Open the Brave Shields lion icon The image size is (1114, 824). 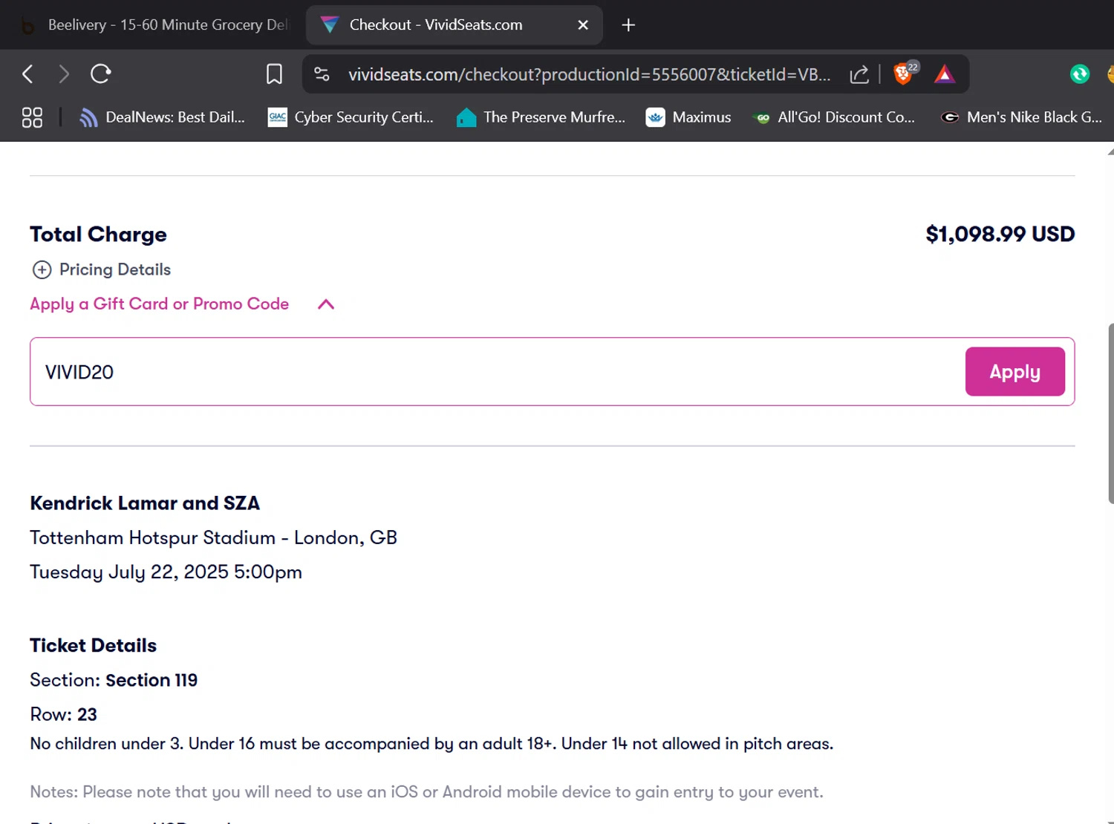pos(905,73)
